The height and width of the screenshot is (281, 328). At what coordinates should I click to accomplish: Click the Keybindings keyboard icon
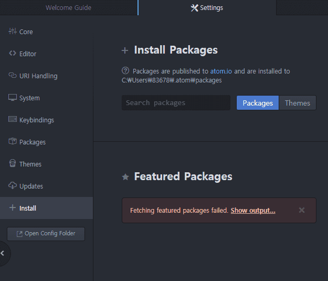(x=13, y=120)
